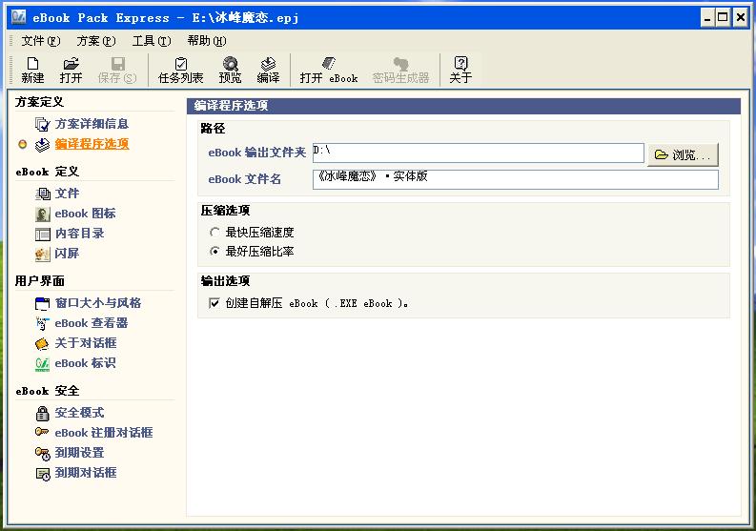
Task: Toggle 创建自解压 eBook (.EXE) checkbox
Action: click(x=215, y=303)
